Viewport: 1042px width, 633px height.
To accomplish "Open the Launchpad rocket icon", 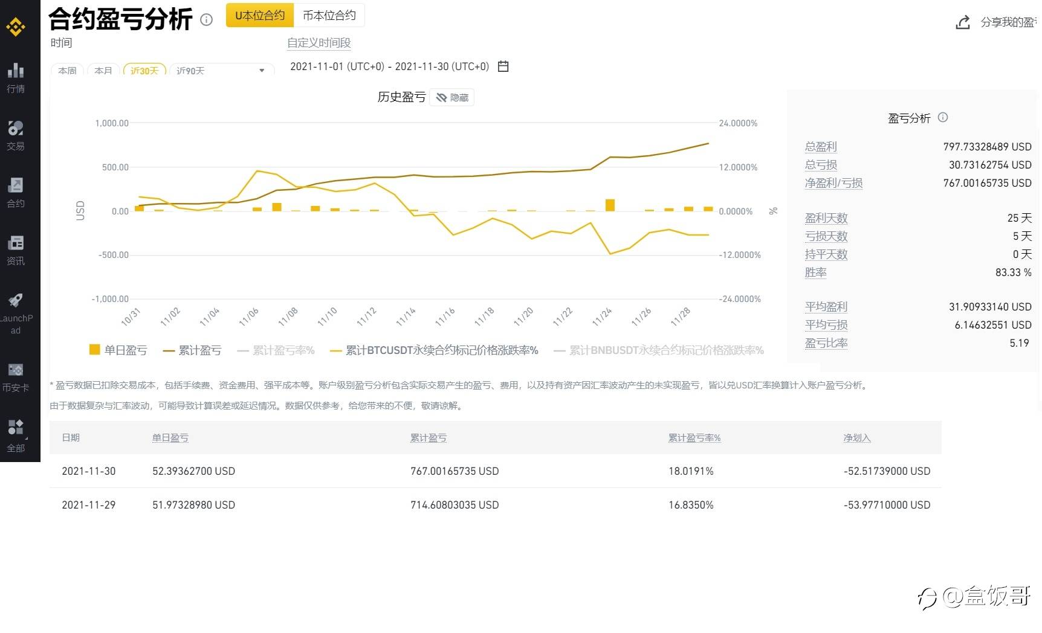I will pos(16,300).
